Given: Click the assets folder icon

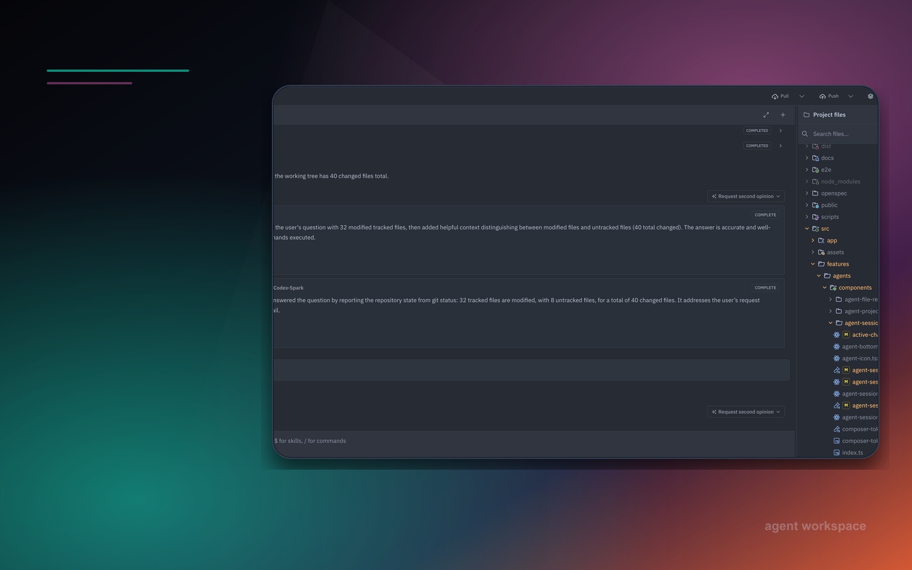Looking at the screenshot, I should coord(821,253).
